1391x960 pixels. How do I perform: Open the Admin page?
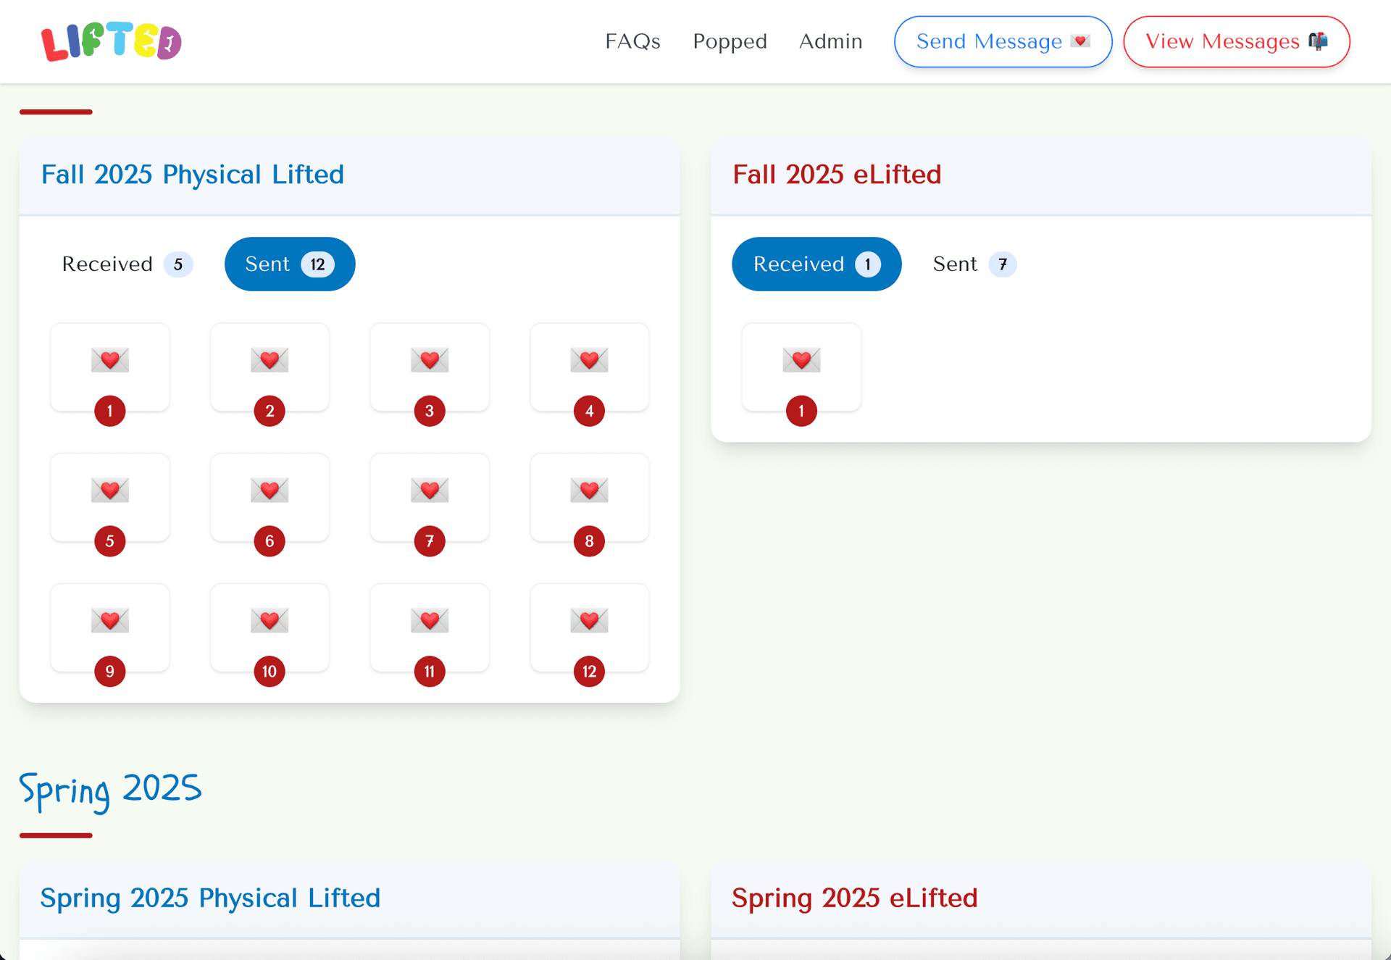[830, 41]
